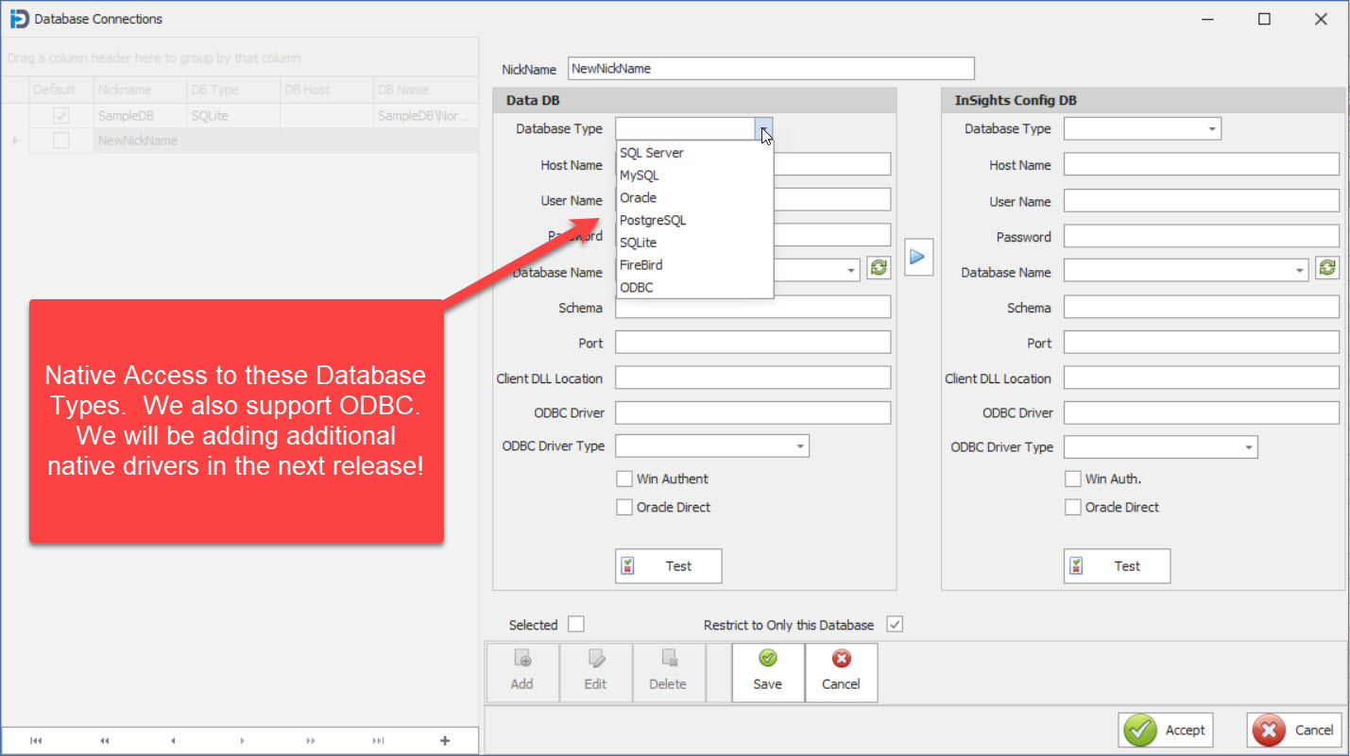Open Database Name dropdown in InSights Config DB
This screenshot has width=1350, height=756.
[x=1300, y=272]
